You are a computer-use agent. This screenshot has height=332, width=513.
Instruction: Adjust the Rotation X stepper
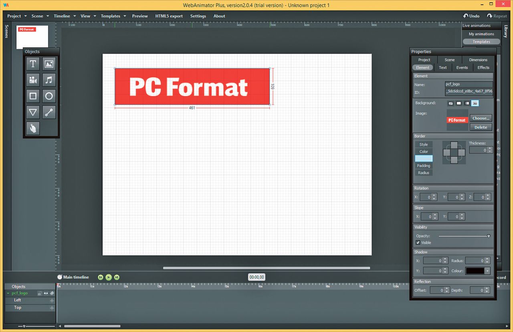point(434,197)
